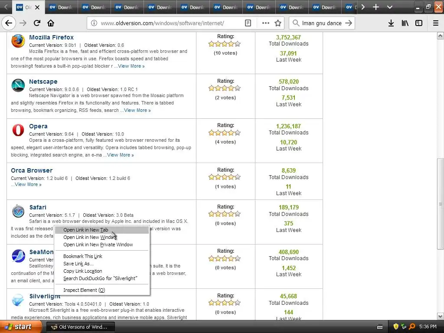Rate Netscape with the stars
This screenshot has height=333, width=444.
225,88
